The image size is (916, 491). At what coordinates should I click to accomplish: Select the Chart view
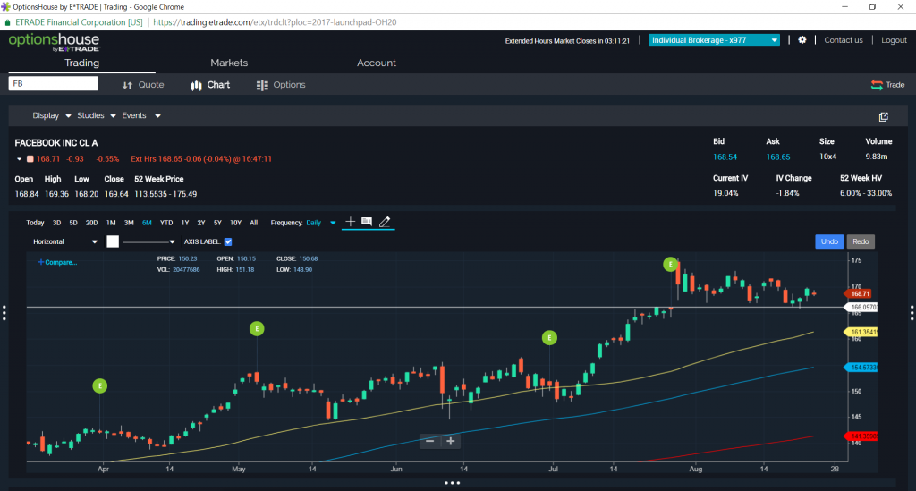(210, 85)
